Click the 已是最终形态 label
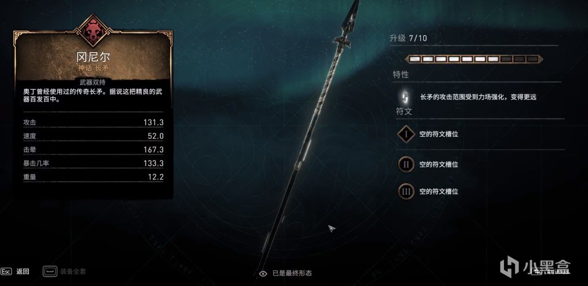This screenshot has width=588, height=286. pos(292,273)
